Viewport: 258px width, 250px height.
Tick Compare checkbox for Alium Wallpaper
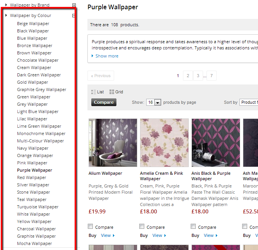pos(91,226)
